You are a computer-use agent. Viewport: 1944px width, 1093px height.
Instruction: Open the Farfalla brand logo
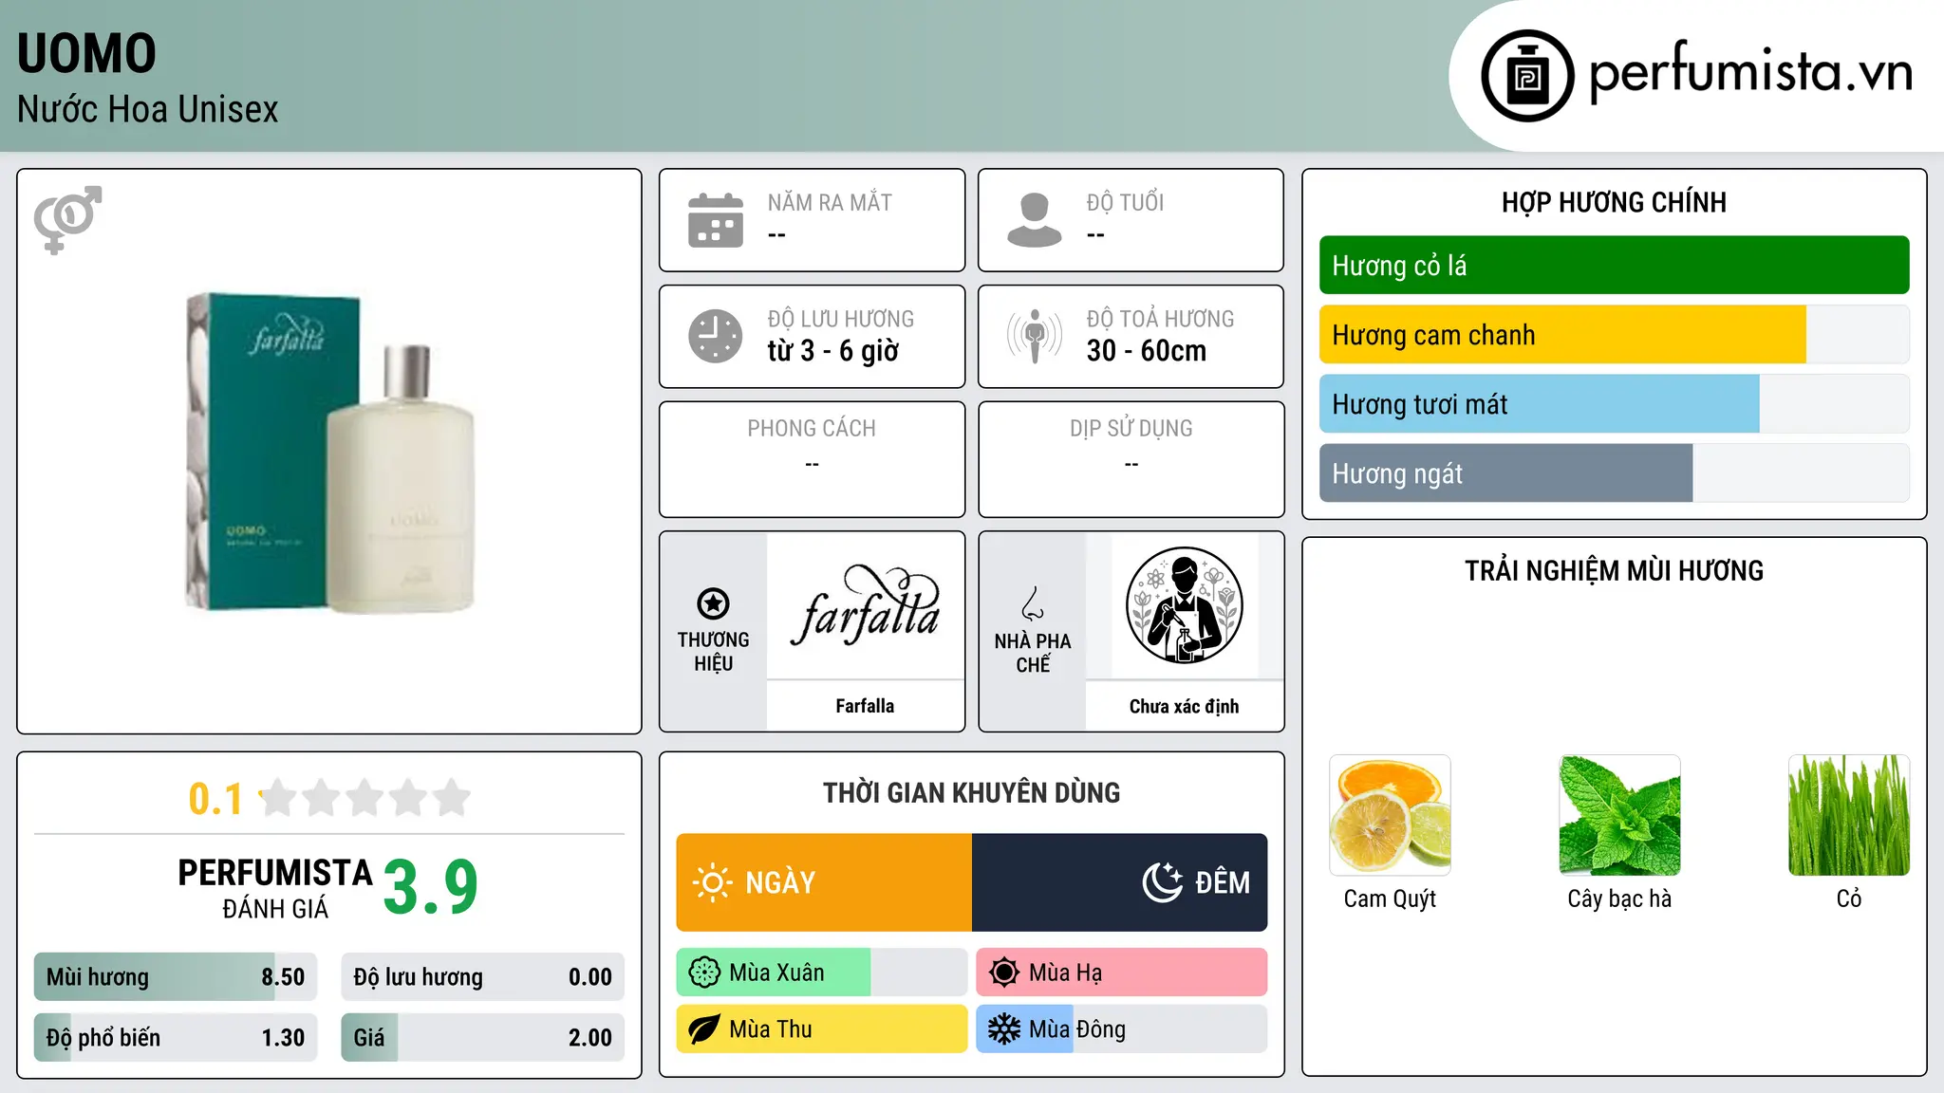(x=865, y=605)
